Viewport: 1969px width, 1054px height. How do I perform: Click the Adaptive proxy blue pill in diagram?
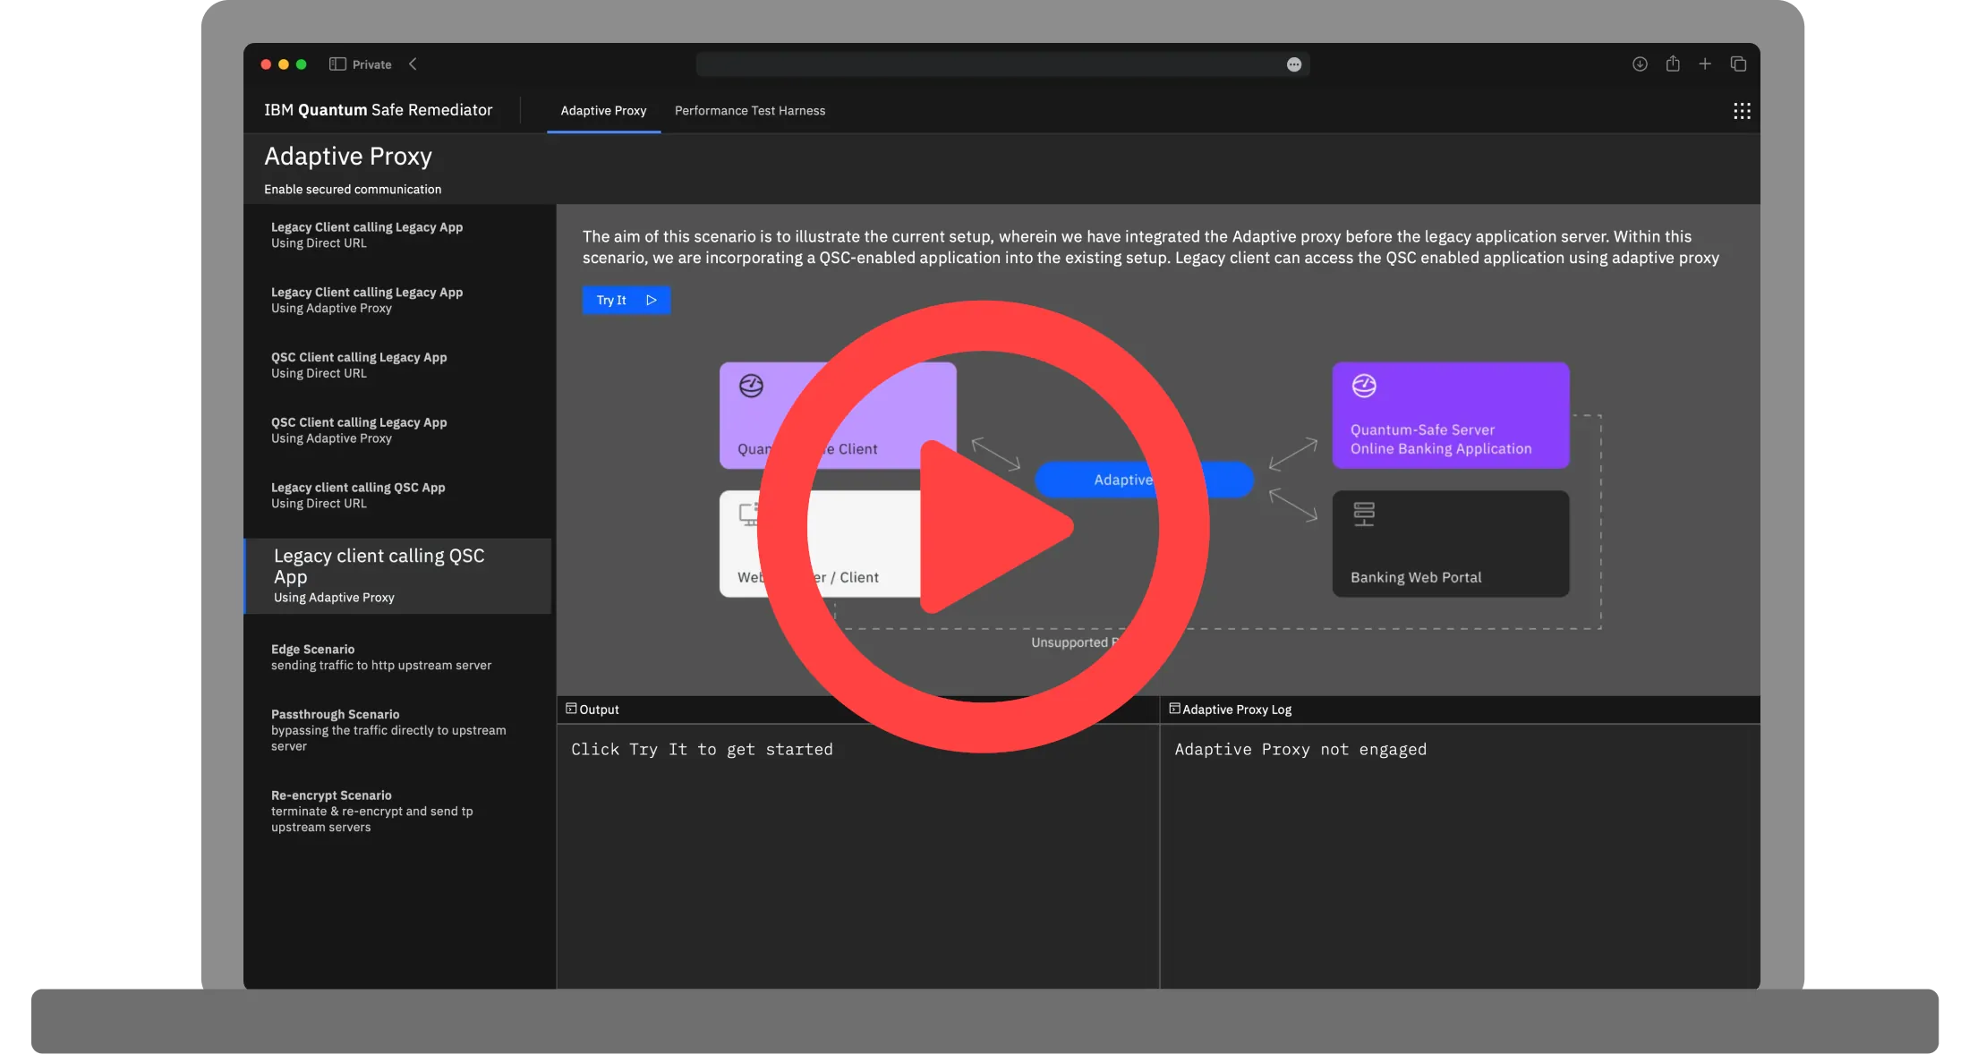coord(1144,480)
